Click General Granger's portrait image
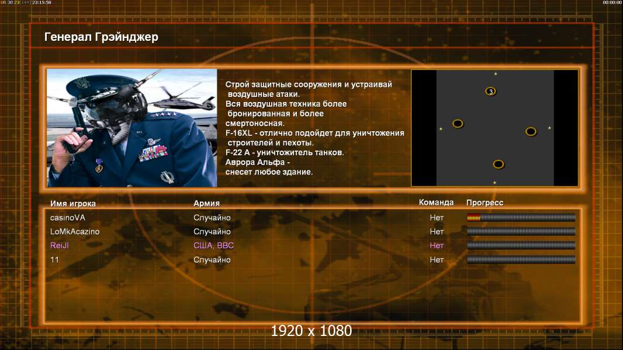The height and width of the screenshot is (350, 623). click(132, 128)
